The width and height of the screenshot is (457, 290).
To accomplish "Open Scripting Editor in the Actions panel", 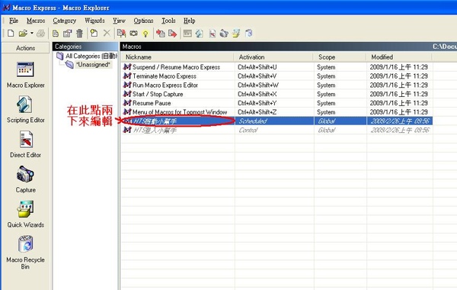I will point(26,110).
